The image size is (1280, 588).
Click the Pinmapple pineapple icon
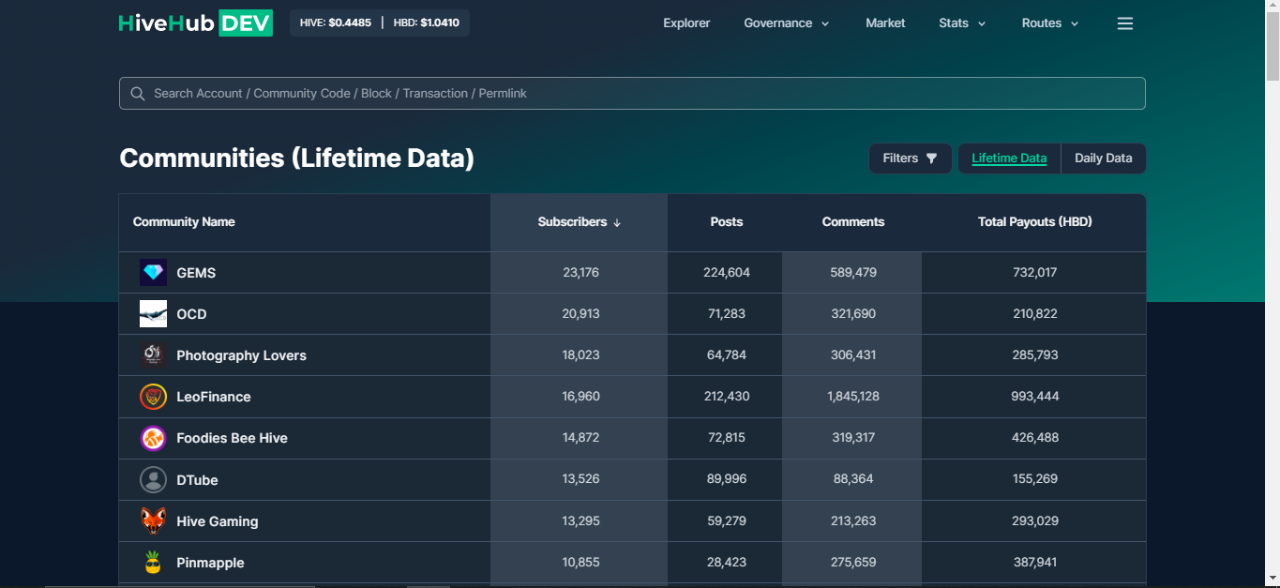pyautogui.click(x=153, y=563)
